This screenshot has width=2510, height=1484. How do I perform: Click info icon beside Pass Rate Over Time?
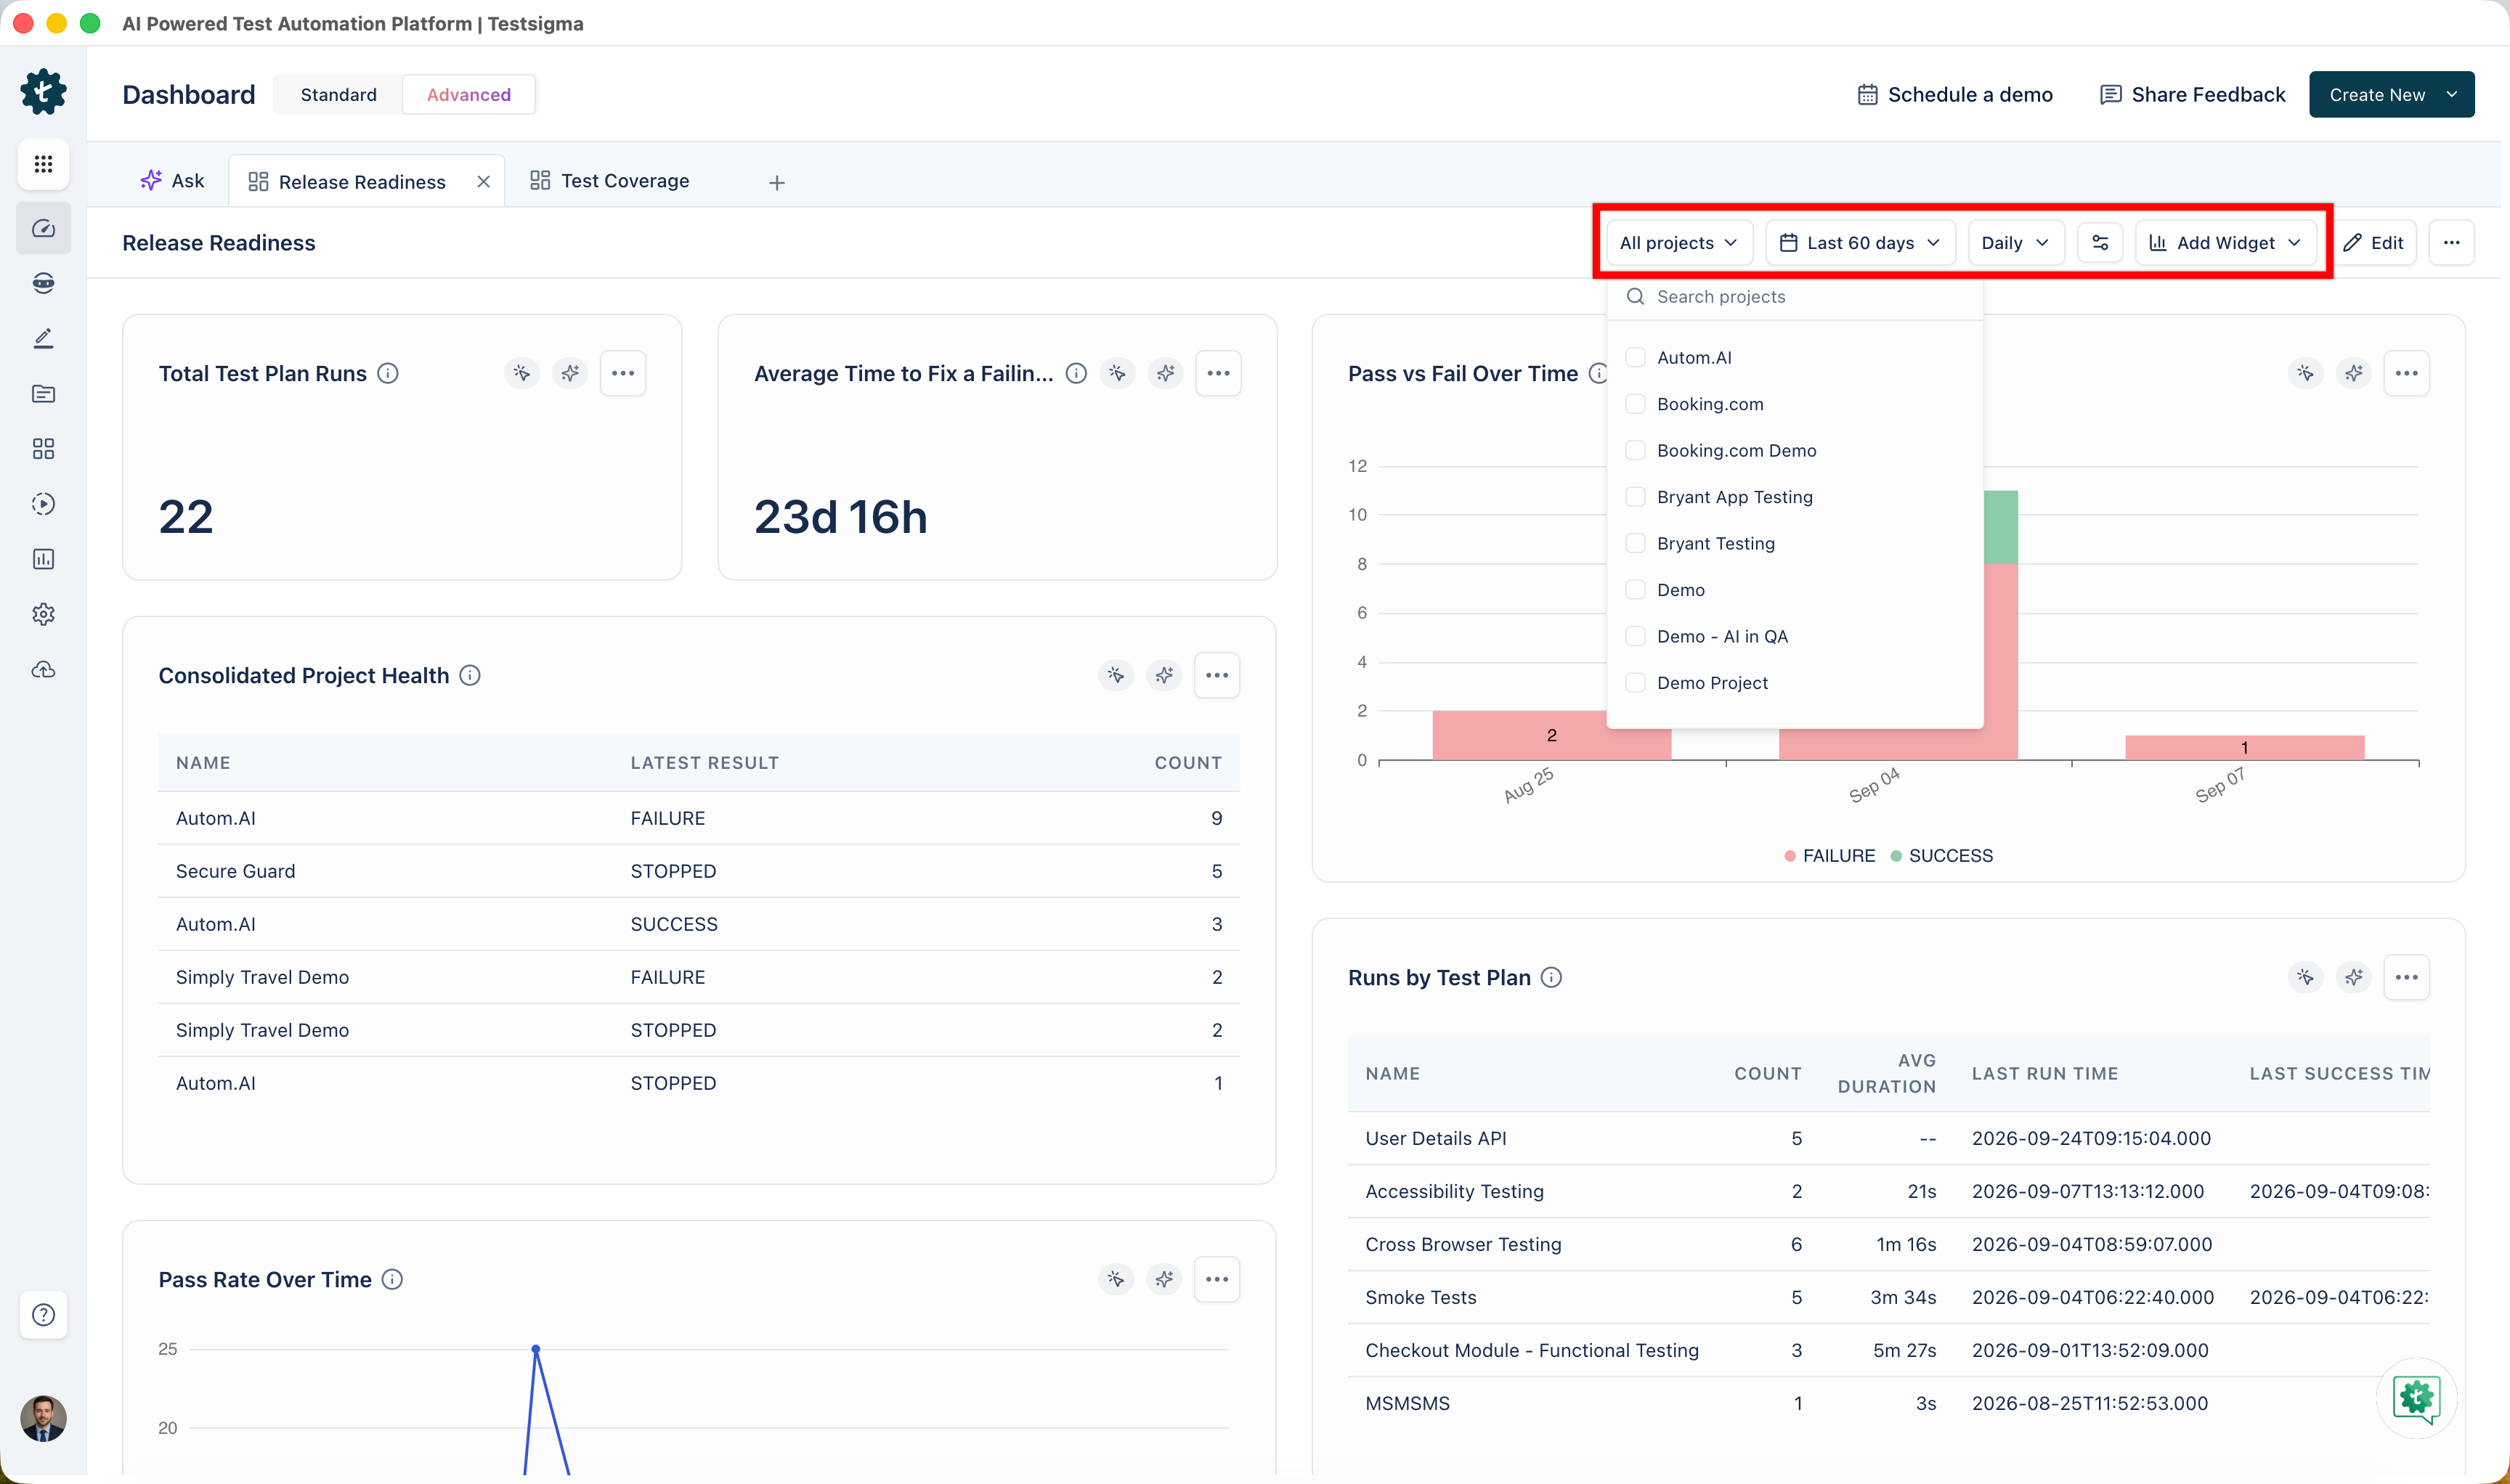392,1279
